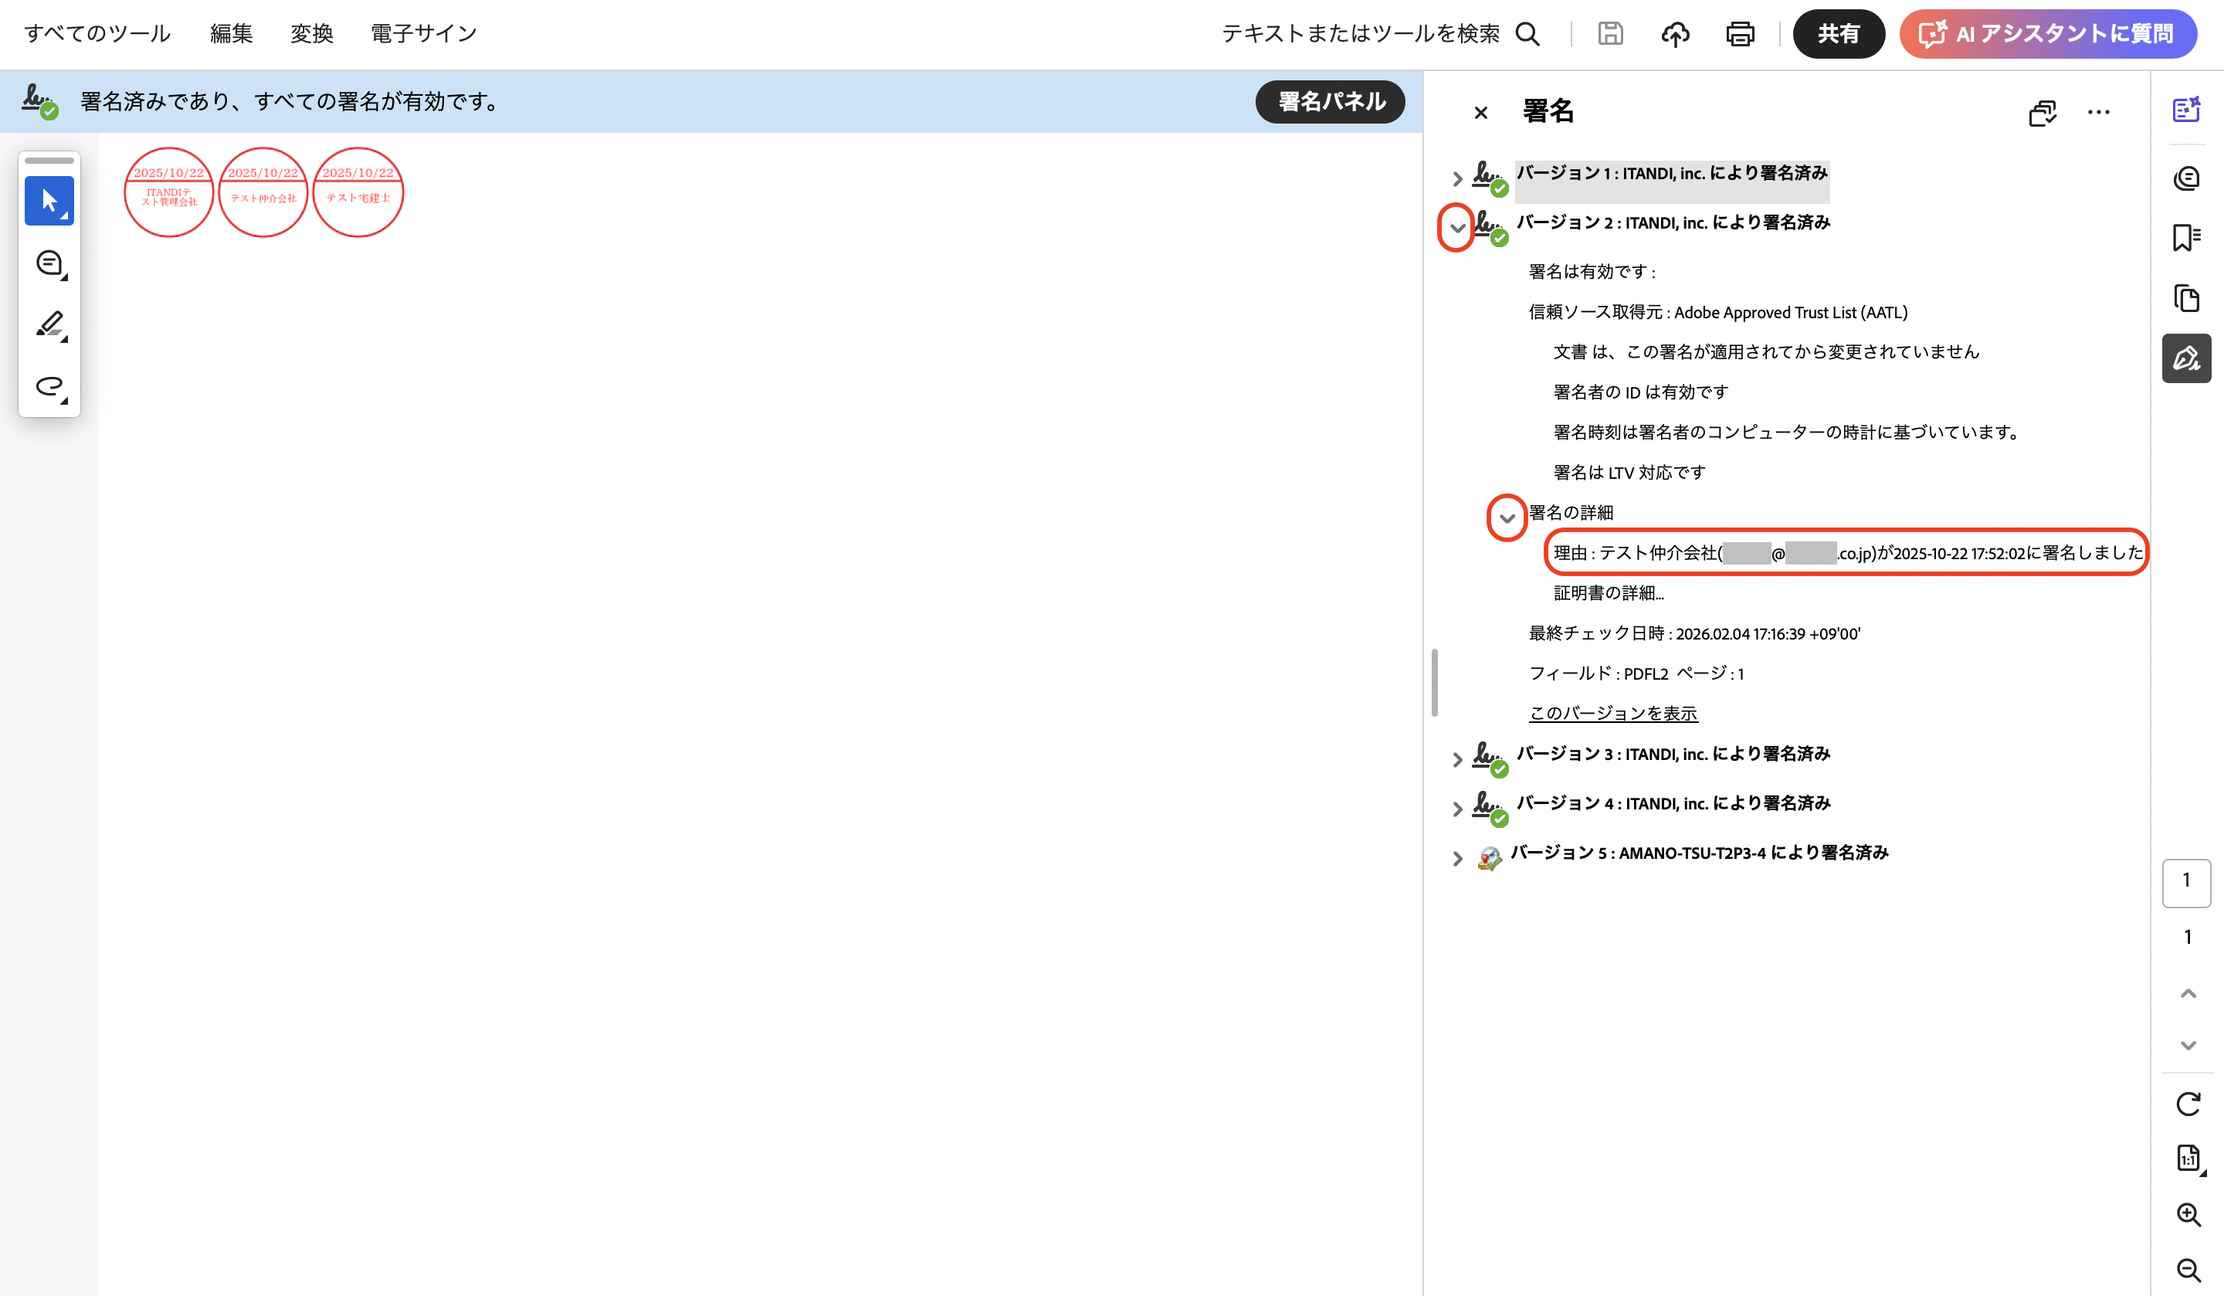This screenshot has width=2224, height=1296.
Task: Select the arrow selection tool
Action: [49, 202]
